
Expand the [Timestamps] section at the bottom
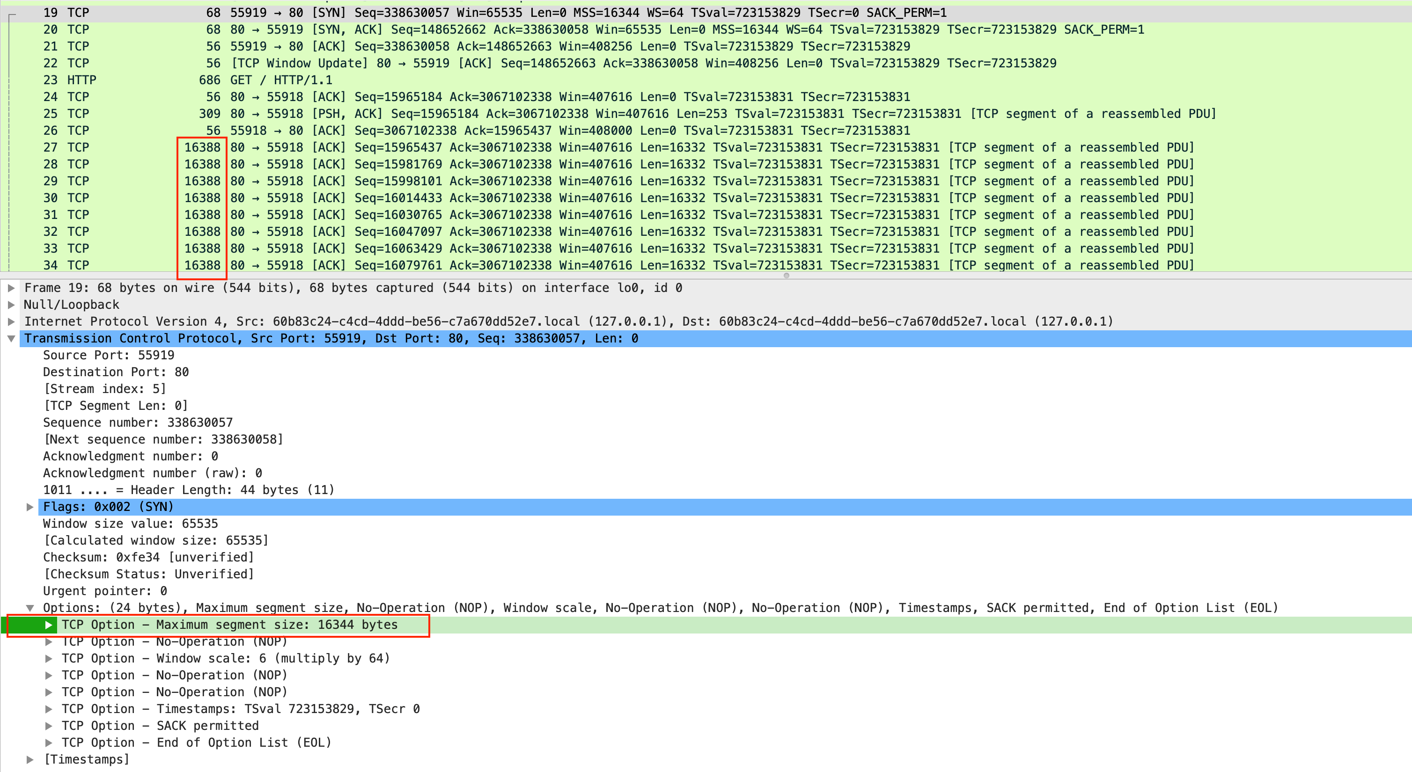[x=30, y=759]
